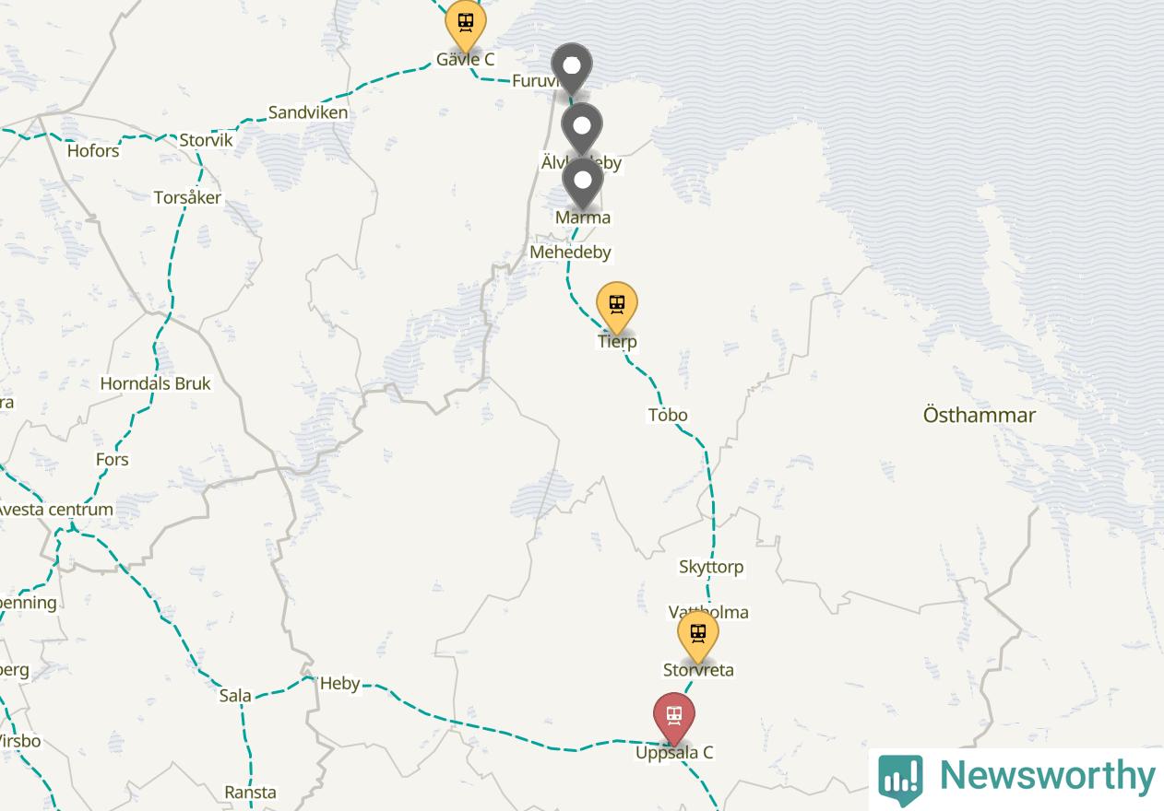Select the gray pin near Furuvik
1164x811 pixels.
pyautogui.click(x=572, y=68)
